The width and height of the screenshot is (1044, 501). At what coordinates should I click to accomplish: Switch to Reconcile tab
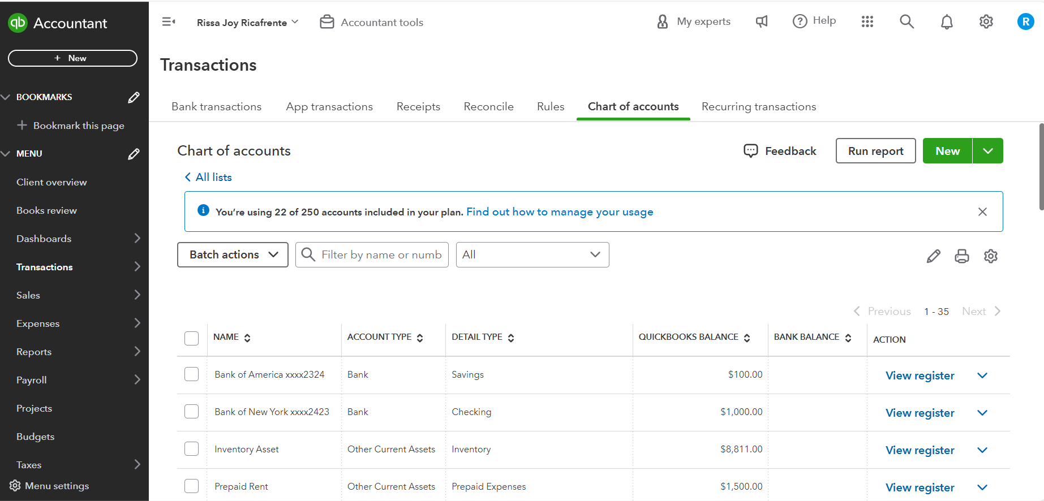tap(488, 106)
